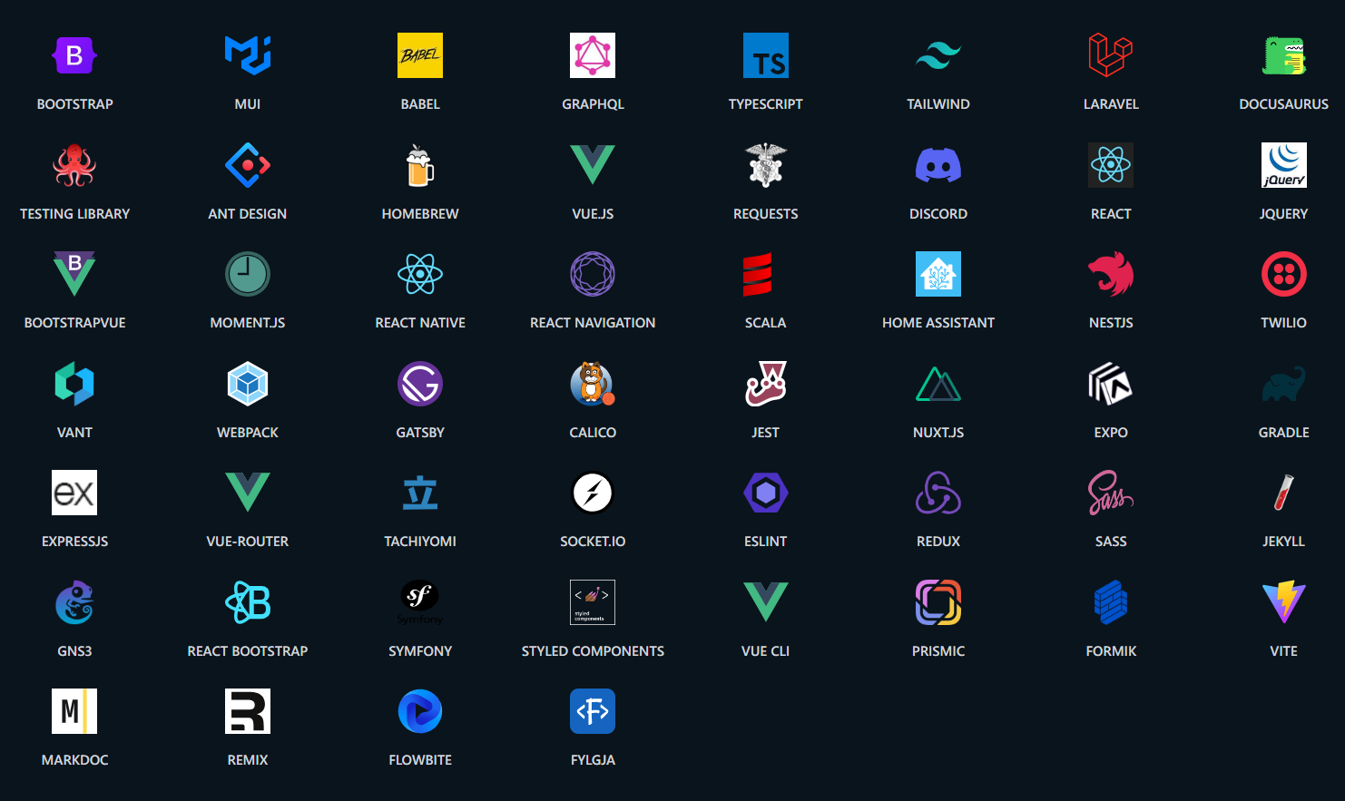This screenshot has height=801, width=1345.
Task: Click the REACT NAVIGATION label
Action: (593, 323)
